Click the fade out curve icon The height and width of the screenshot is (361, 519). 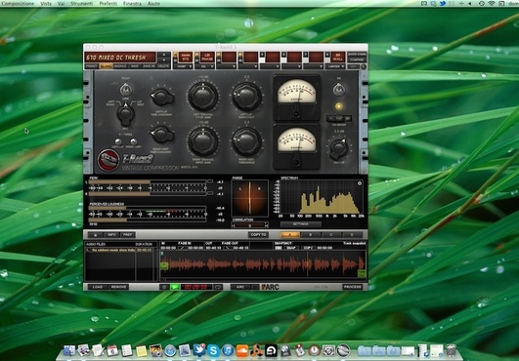227,248
